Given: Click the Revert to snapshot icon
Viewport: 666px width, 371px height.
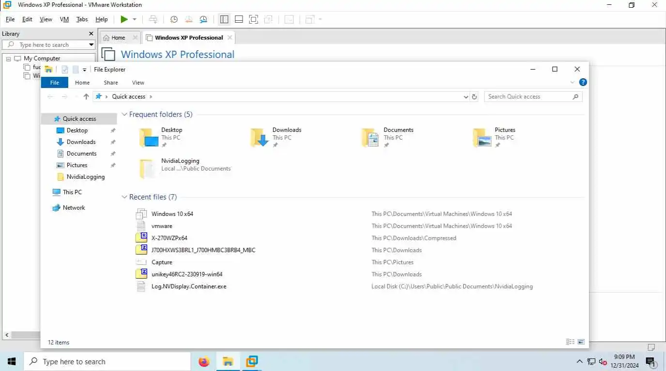Looking at the screenshot, I should click(189, 19).
